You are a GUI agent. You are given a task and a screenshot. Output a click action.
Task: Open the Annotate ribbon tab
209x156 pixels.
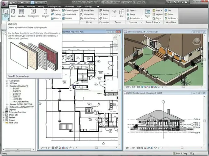(x=31, y=7)
